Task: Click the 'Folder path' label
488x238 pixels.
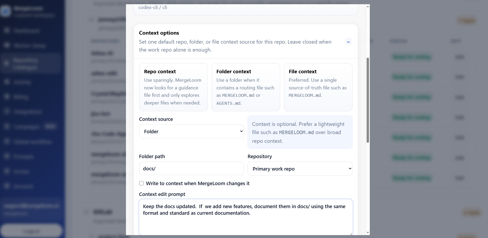Action: click(x=152, y=156)
